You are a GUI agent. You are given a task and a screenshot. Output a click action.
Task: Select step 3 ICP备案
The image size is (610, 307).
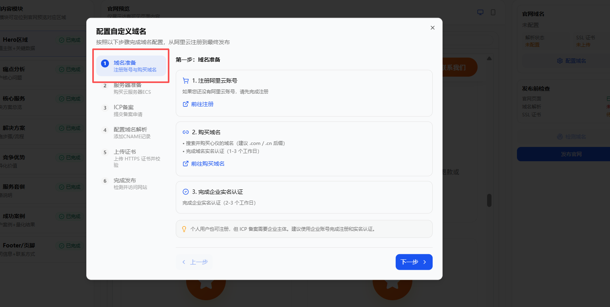(131, 110)
